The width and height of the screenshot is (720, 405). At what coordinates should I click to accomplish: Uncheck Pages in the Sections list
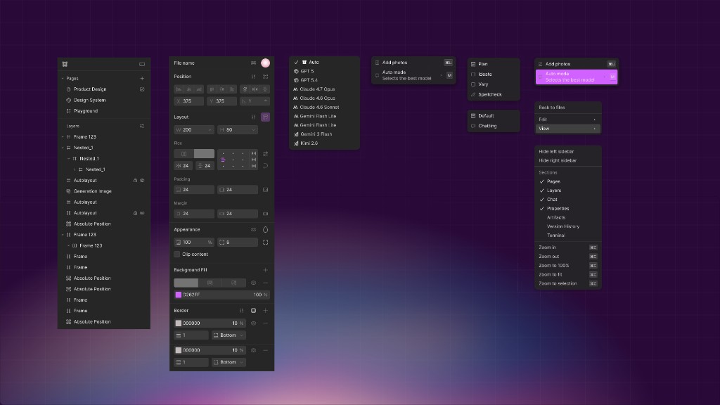542,181
